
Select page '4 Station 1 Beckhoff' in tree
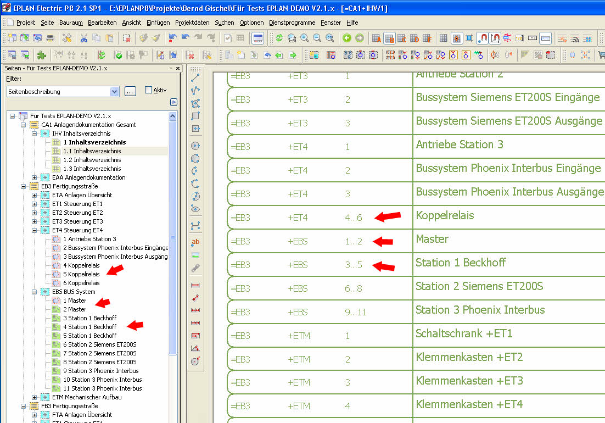[90, 327]
